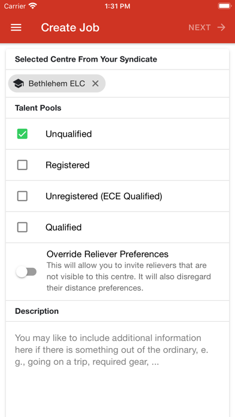
Task: Check Unregistered (ECE Qualified) box
Action: (22, 197)
